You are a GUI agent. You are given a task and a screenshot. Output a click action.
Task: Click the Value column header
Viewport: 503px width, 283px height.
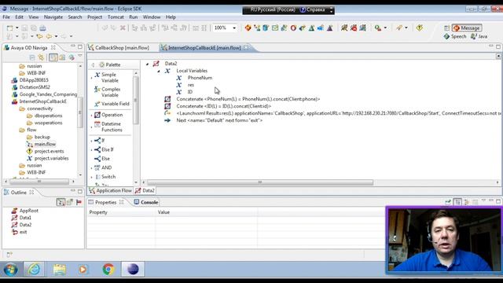pos(163,212)
